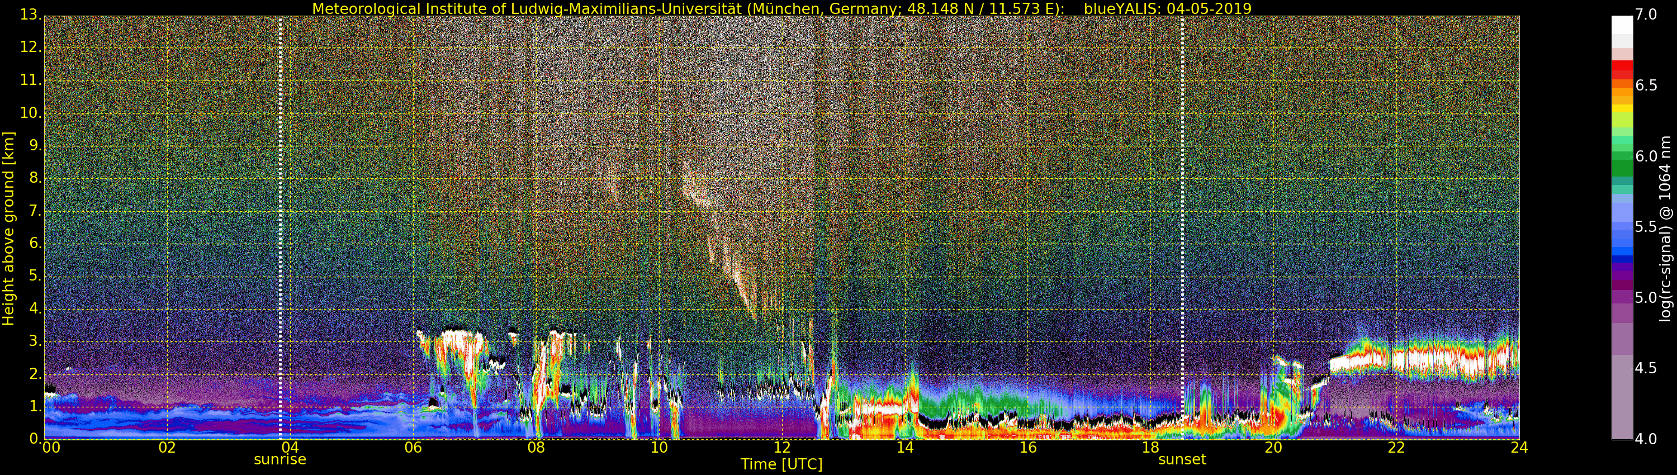The width and height of the screenshot is (1677, 475).
Task: Click the '08' time axis tick label
Action: [536, 448]
